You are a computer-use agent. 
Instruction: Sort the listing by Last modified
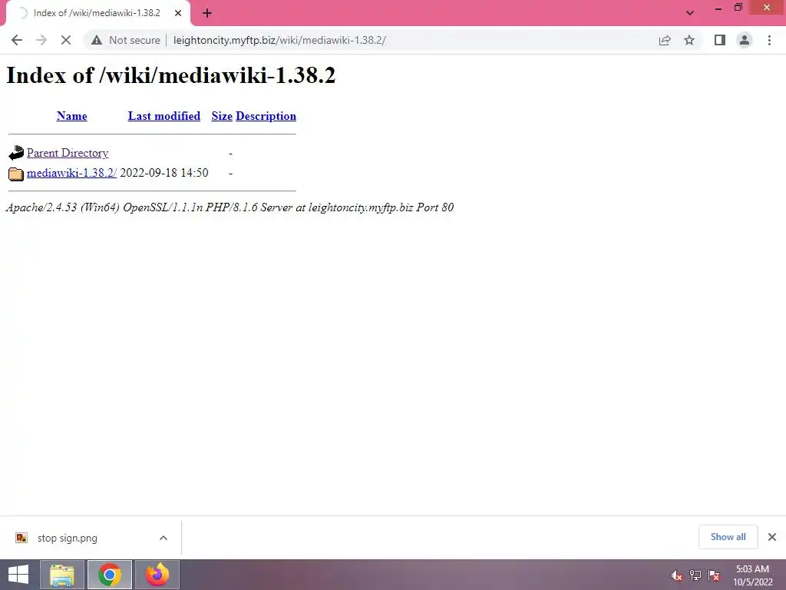(x=164, y=116)
